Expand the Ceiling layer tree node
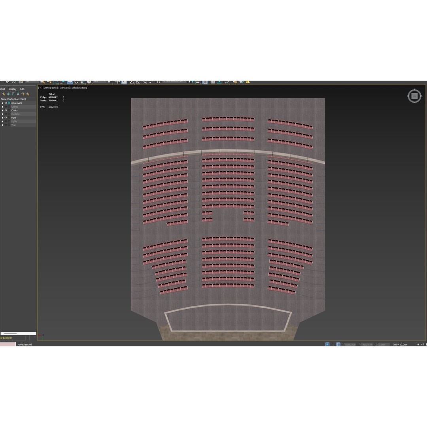Viewport: 427px width, 427px height. click(2, 107)
